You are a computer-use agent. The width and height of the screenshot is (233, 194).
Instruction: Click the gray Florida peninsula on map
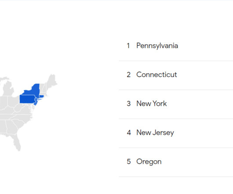(x=18, y=142)
